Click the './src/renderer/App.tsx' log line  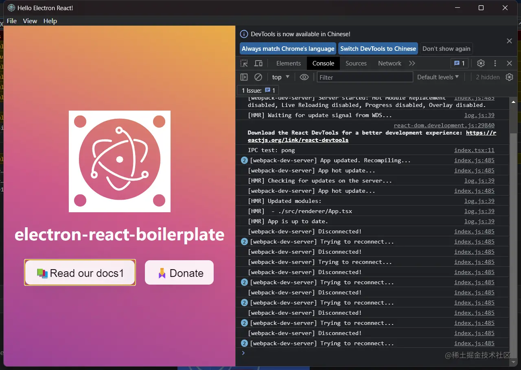[300, 211]
